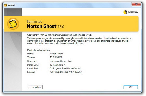Click the title bar ghost app icon
Screen dimensions: 146x96
[x=5, y=5]
